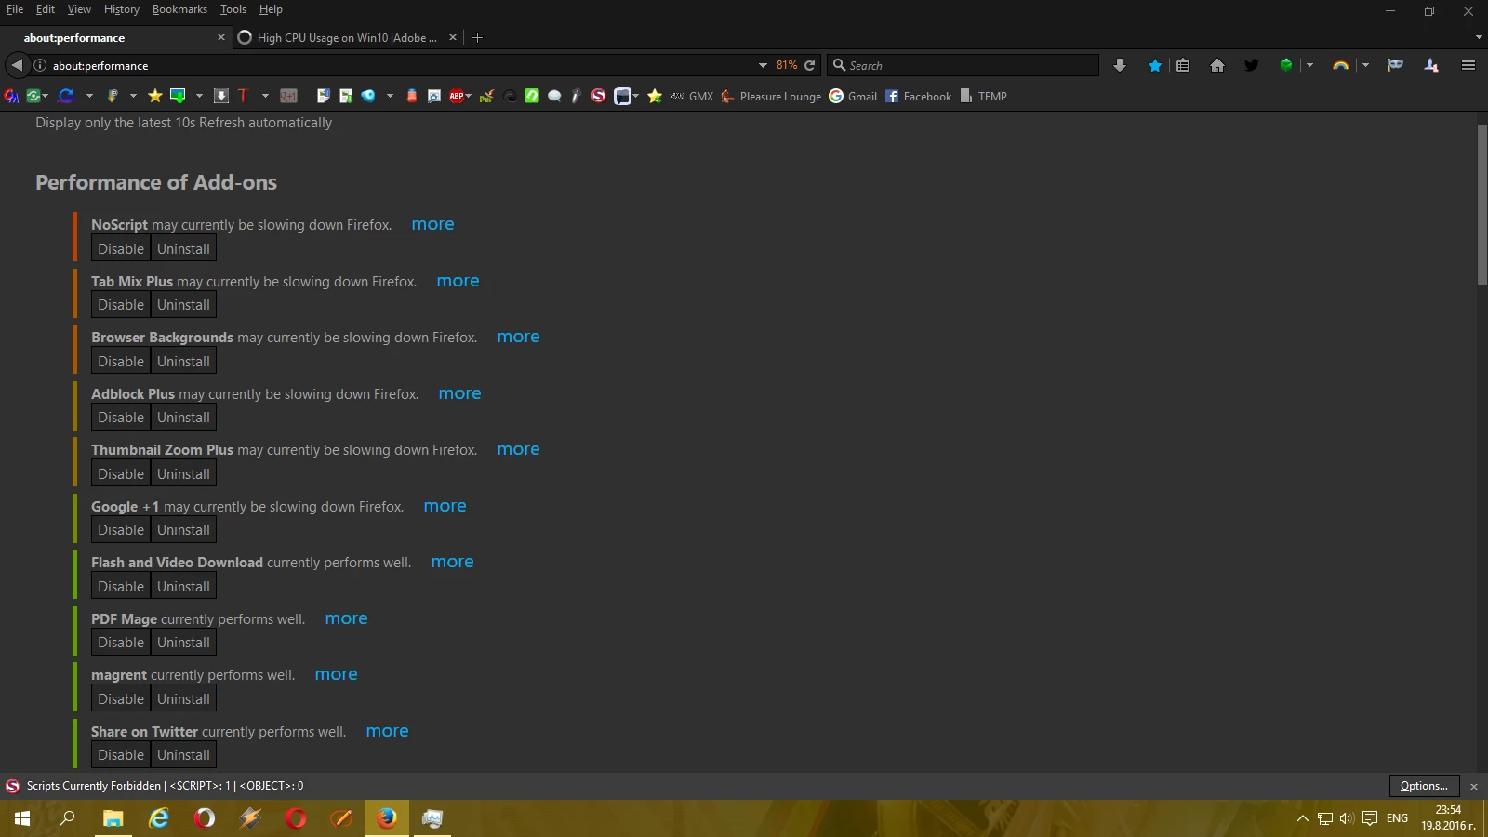Uninstall the Thumbnail Zoom Plus add-on
The image size is (1488, 837).
183,474
